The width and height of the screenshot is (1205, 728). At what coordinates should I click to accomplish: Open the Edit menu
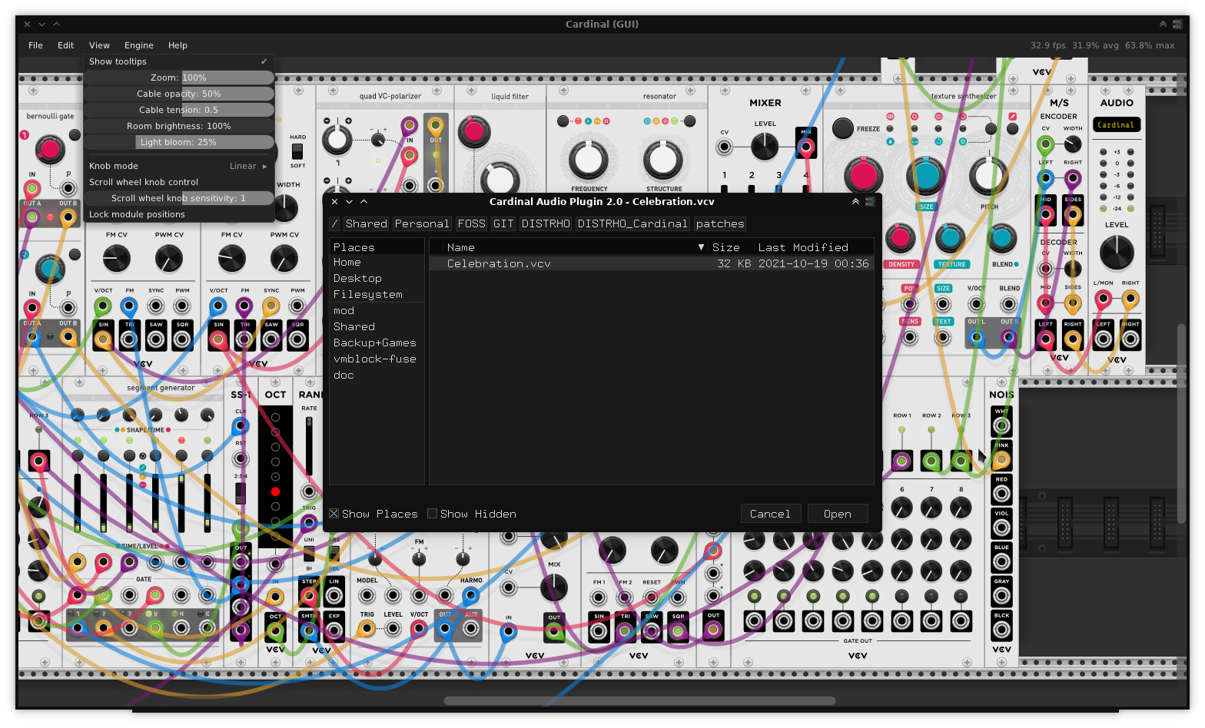[x=66, y=45]
